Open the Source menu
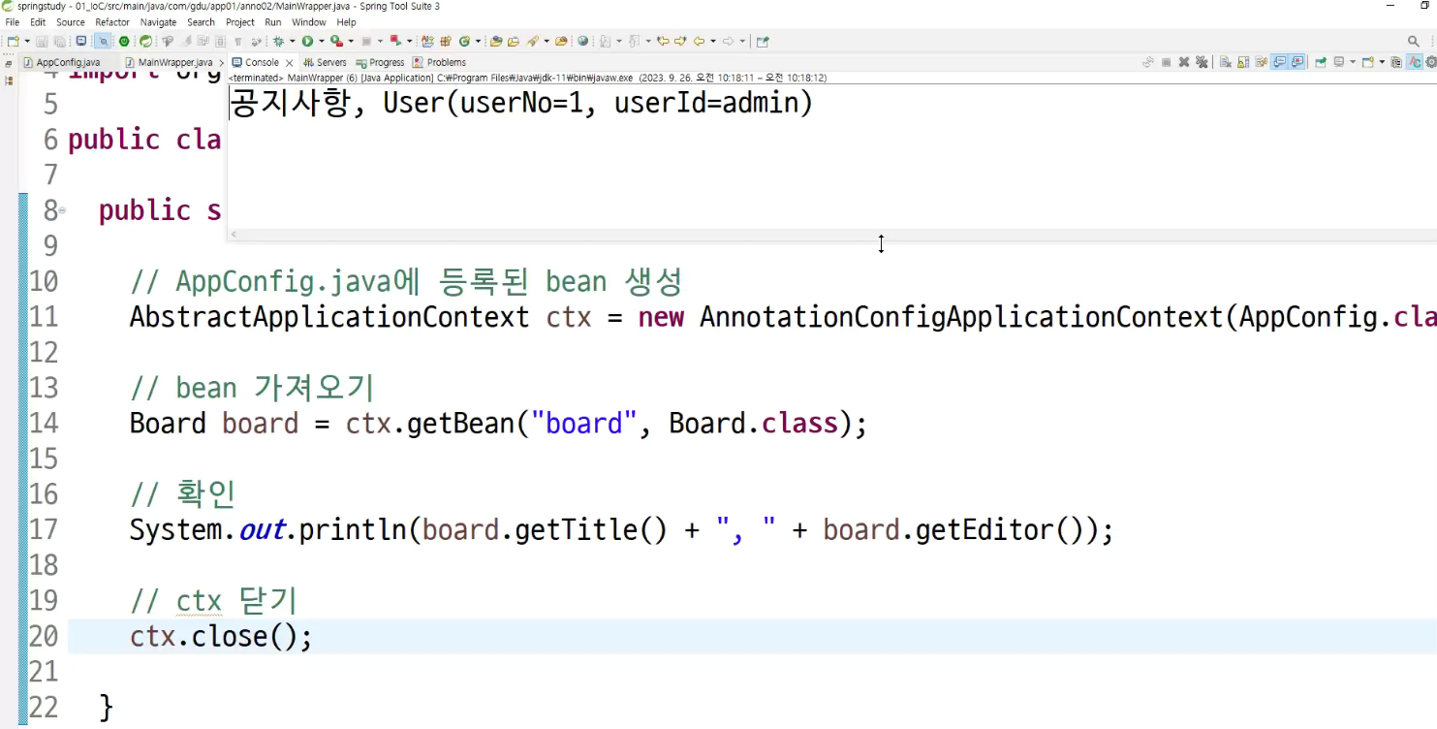Image resolution: width=1437 pixels, height=729 pixels. (x=71, y=22)
